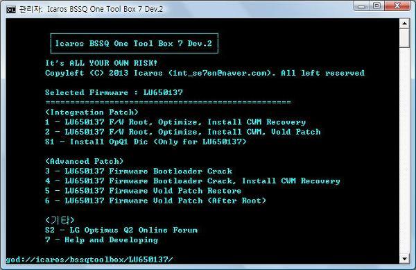Click '7 - Help and Developing' line

(x=102, y=240)
